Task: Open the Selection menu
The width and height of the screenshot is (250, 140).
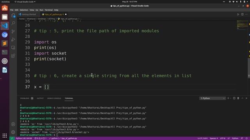Action: point(24,10)
